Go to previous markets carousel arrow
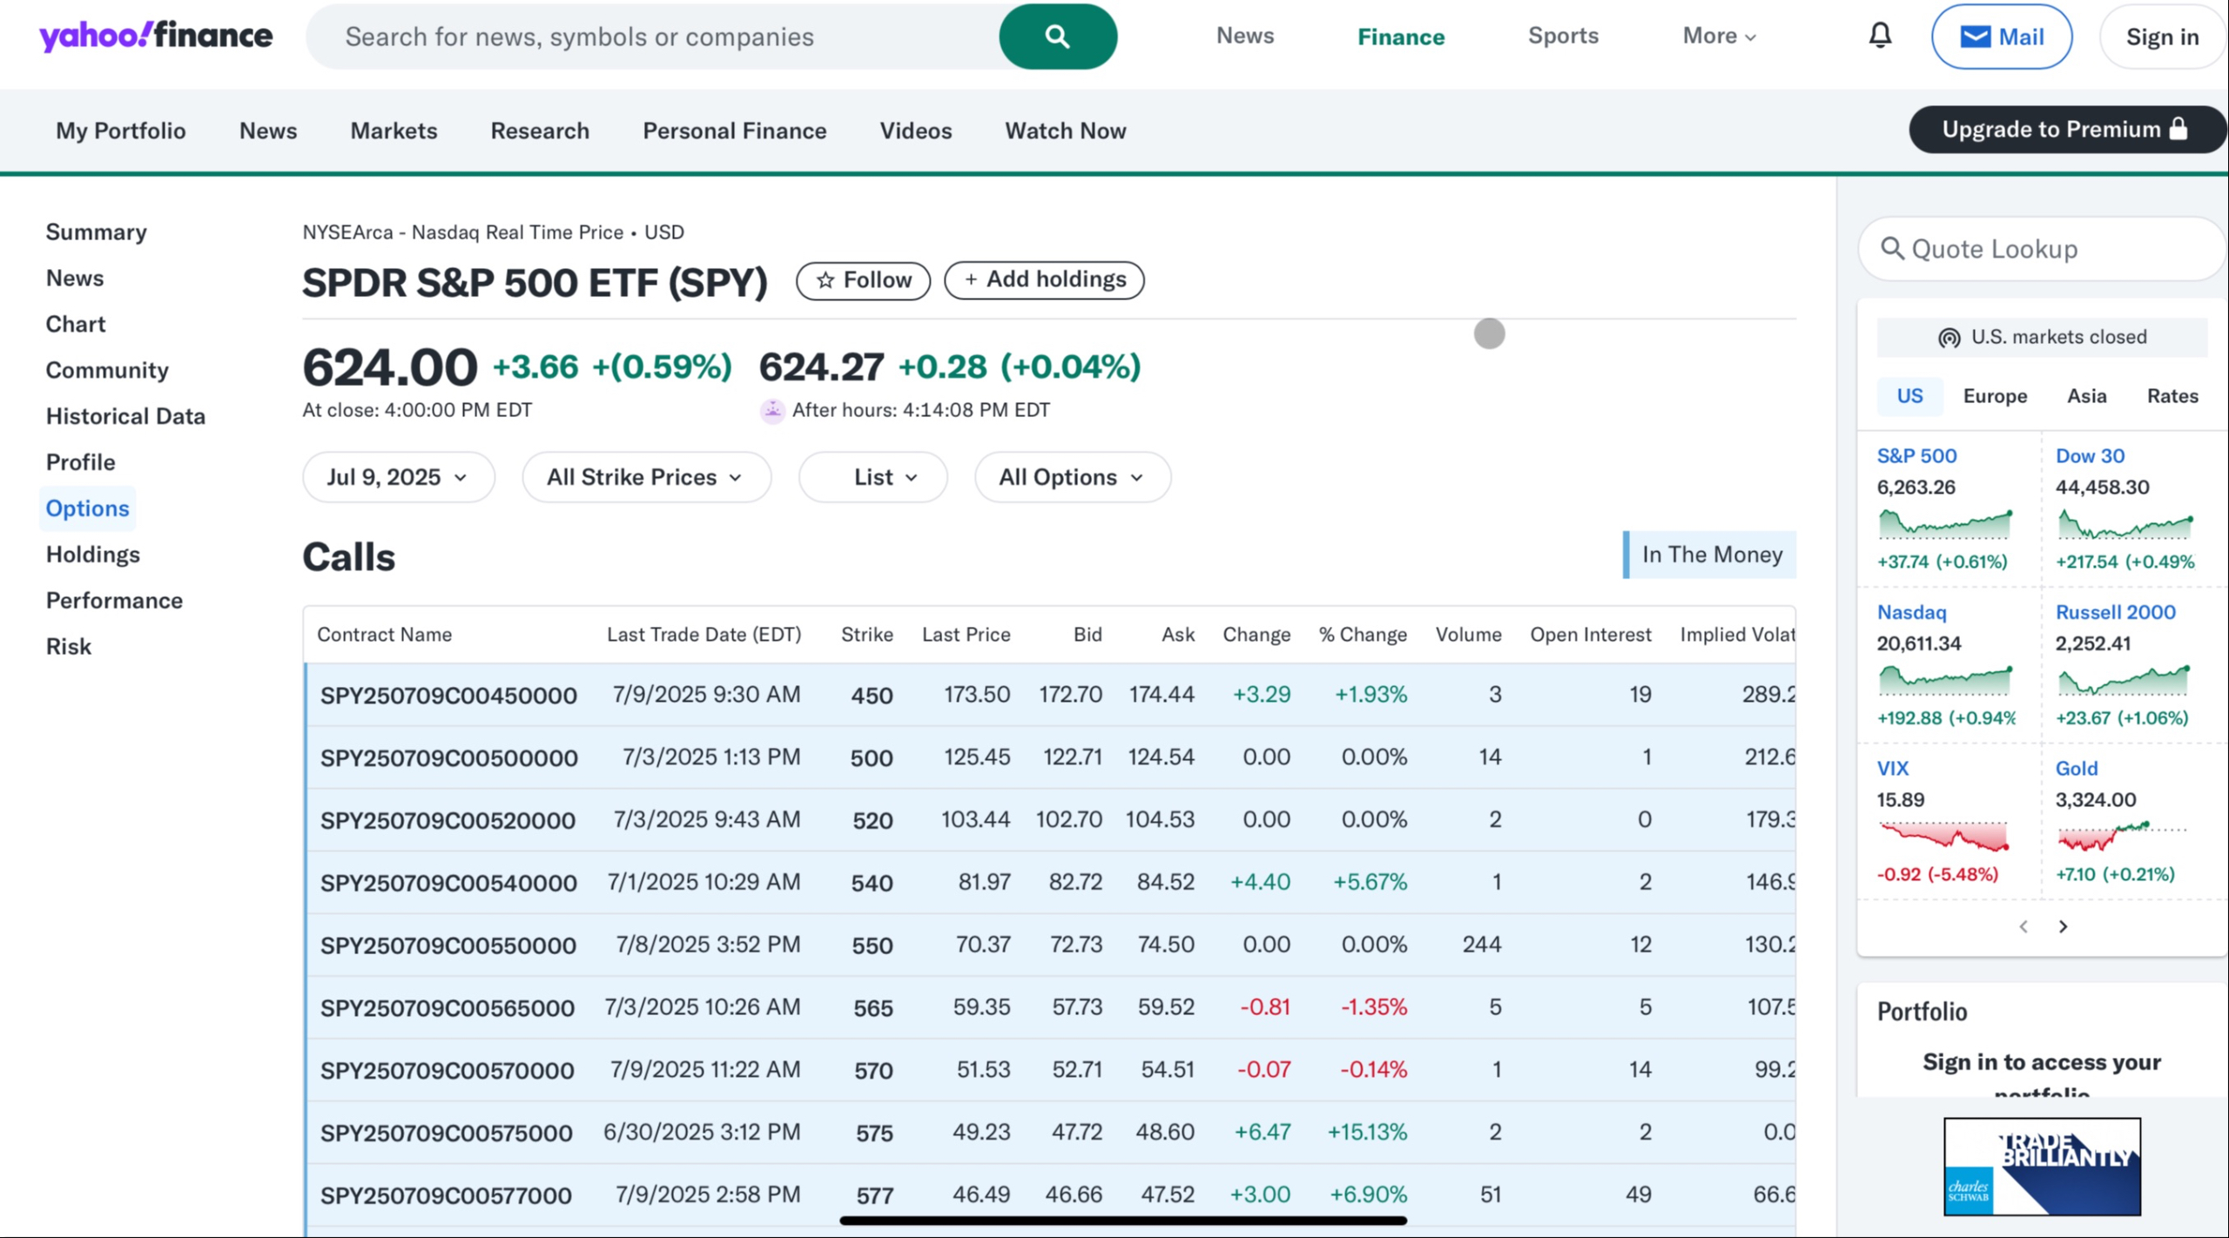This screenshot has width=2229, height=1238. (2024, 926)
